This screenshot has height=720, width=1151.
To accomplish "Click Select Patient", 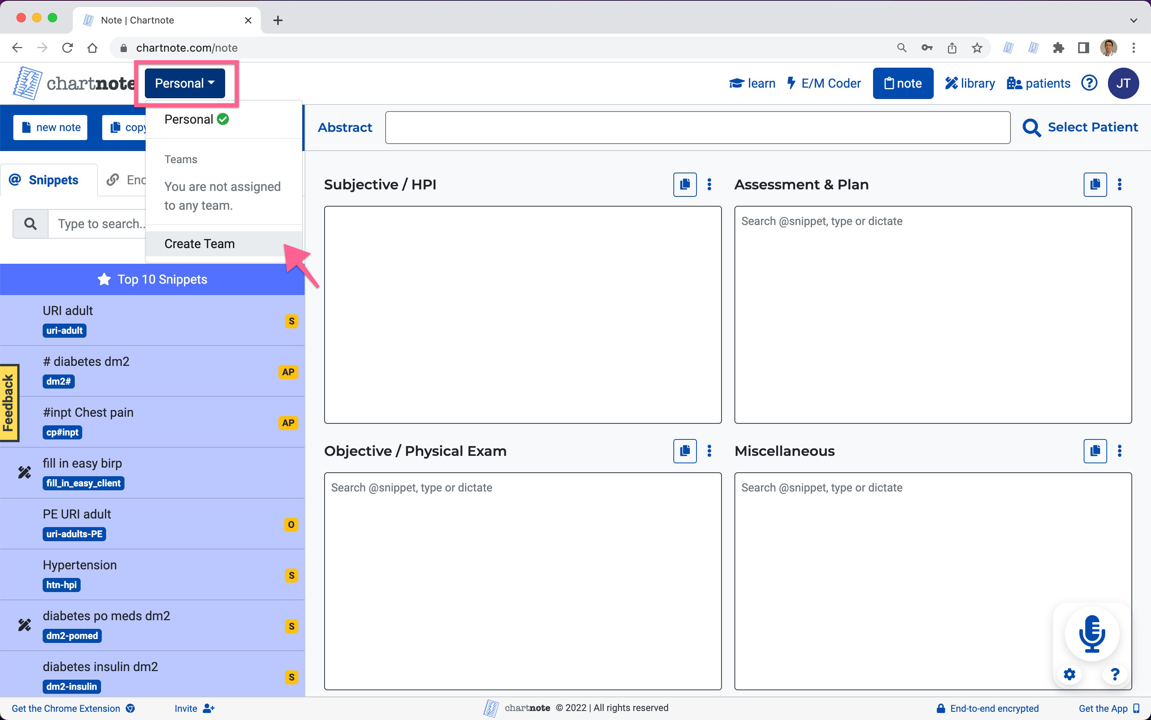I will pos(1080,127).
